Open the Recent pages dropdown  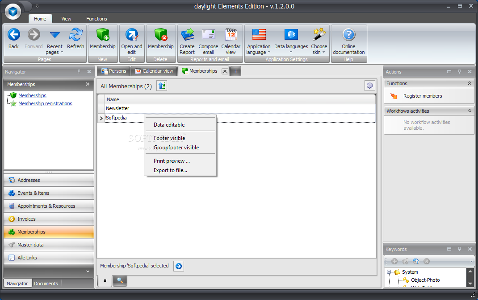[55, 42]
